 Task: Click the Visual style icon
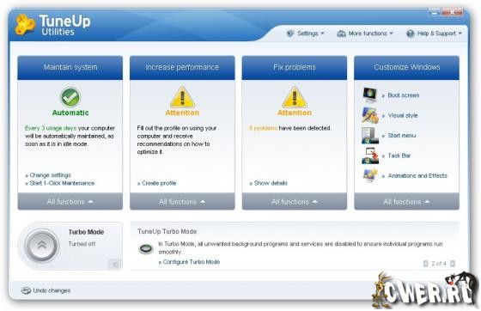(370, 115)
